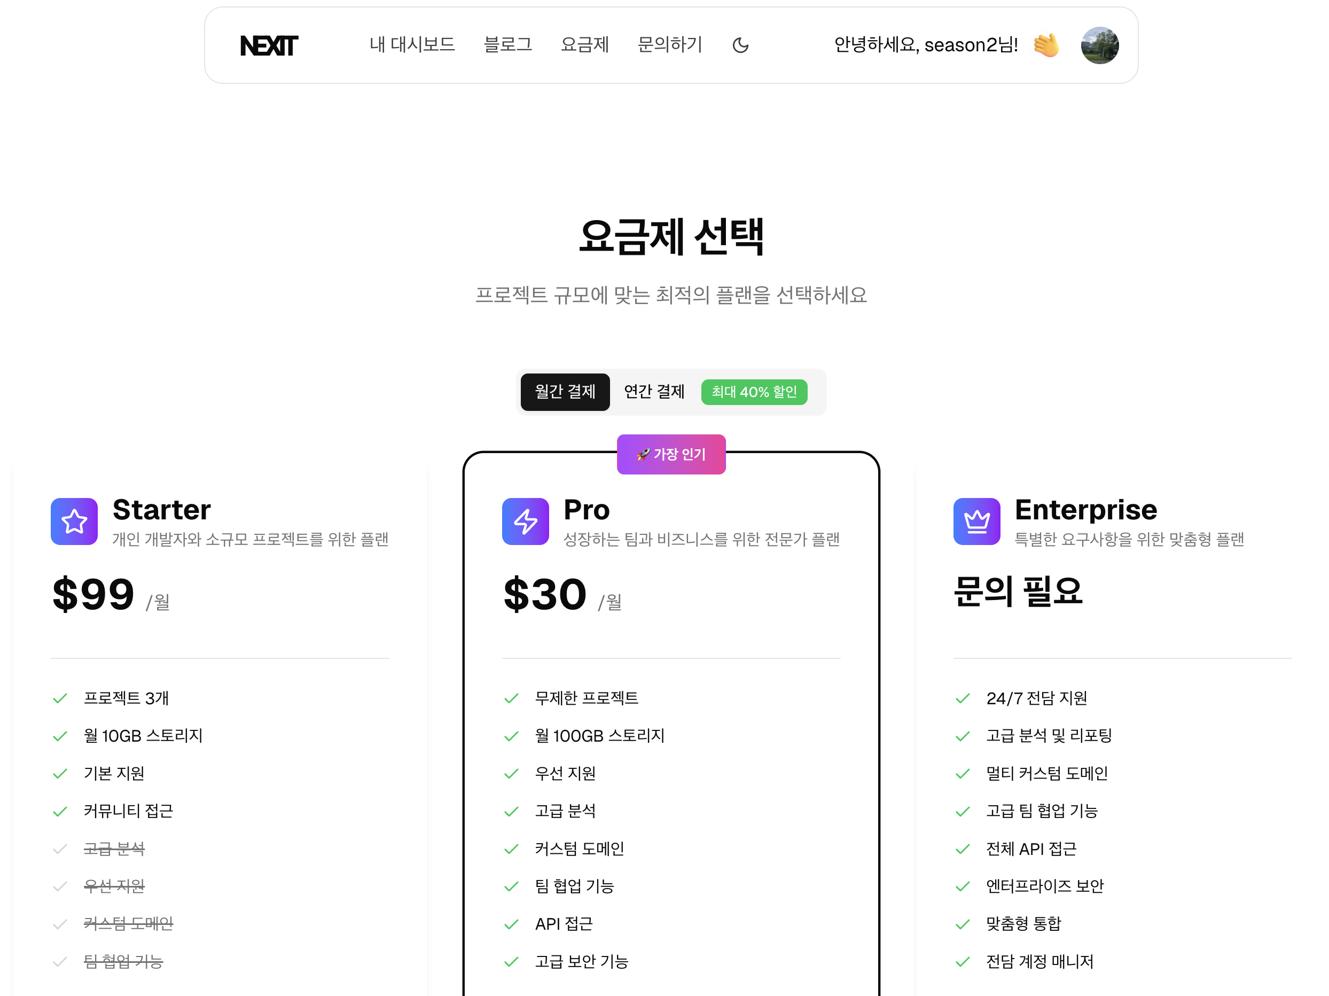Switch to 연간 결제 billing

(x=654, y=392)
